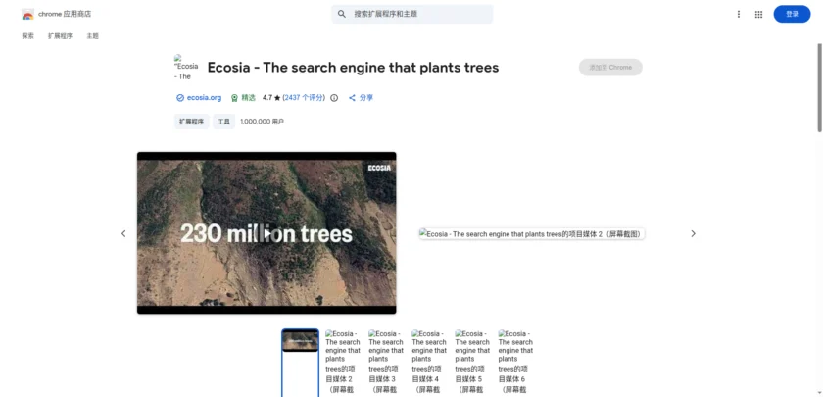Screen dimensions: 823x397
Task: Click the 登录 sign-in button
Action: click(792, 14)
